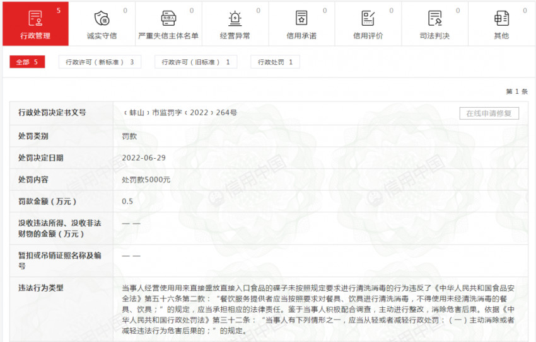The height and width of the screenshot is (342, 536).
Task: Filter by 行政许可（新标准）3
Action: click(x=100, y=62)
